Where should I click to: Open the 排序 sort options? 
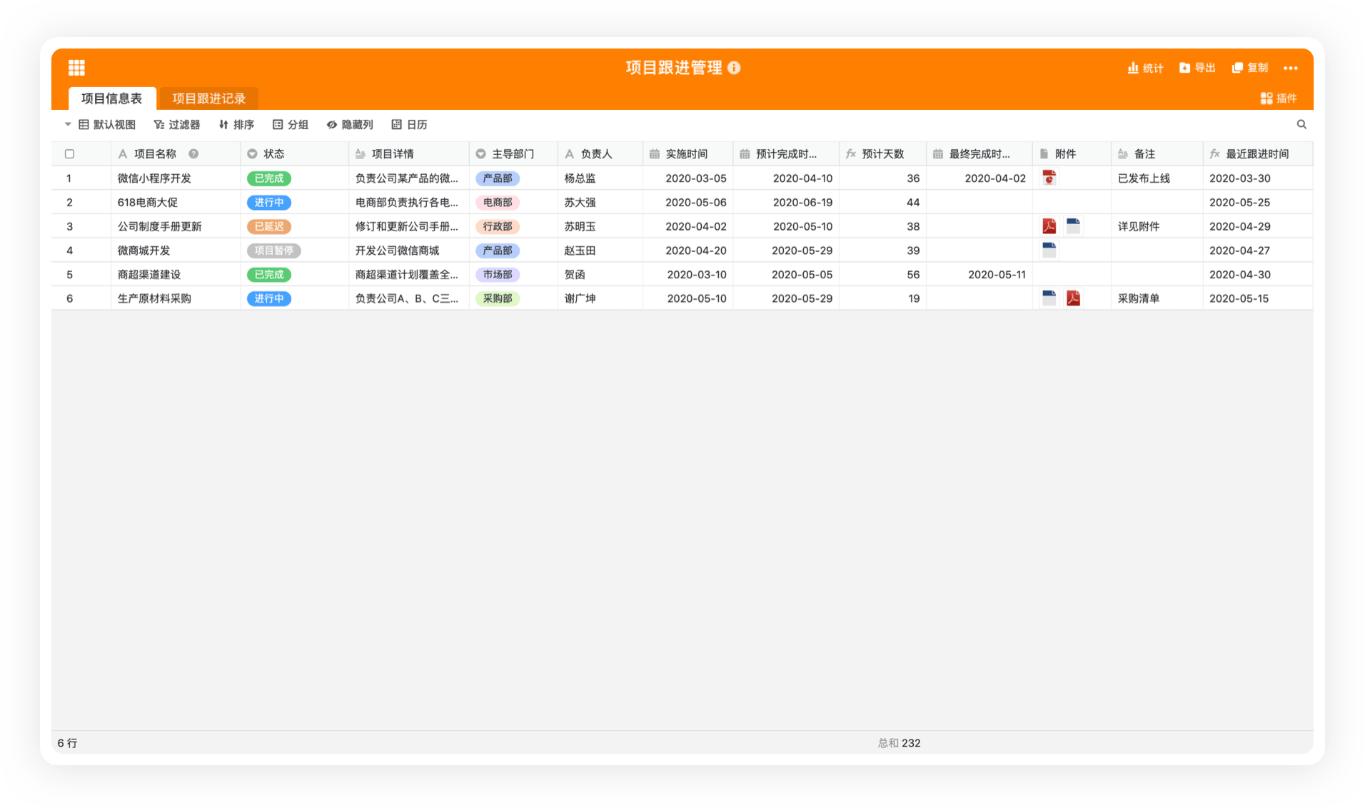(x=236, y=124)
